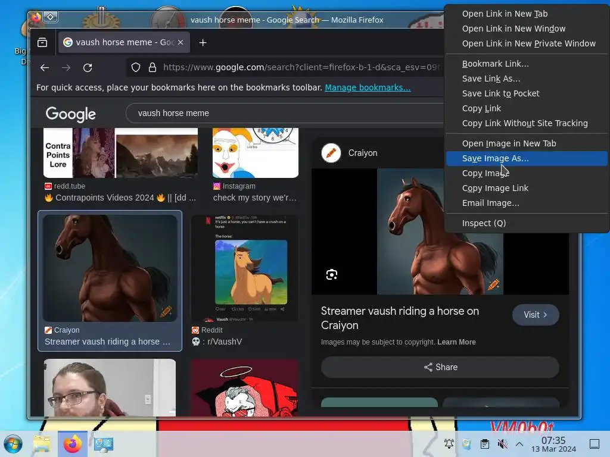
Task: Open the Contra Points Lore thumbnail
Action: pos(120,153)
